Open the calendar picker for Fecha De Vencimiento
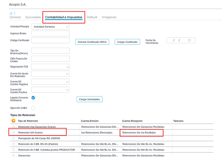 click(x=190, y=40)
